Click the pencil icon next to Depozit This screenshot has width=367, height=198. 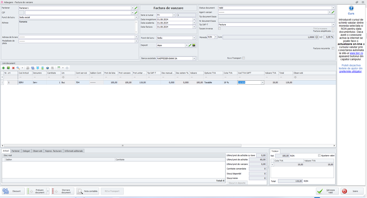[190, 45]
